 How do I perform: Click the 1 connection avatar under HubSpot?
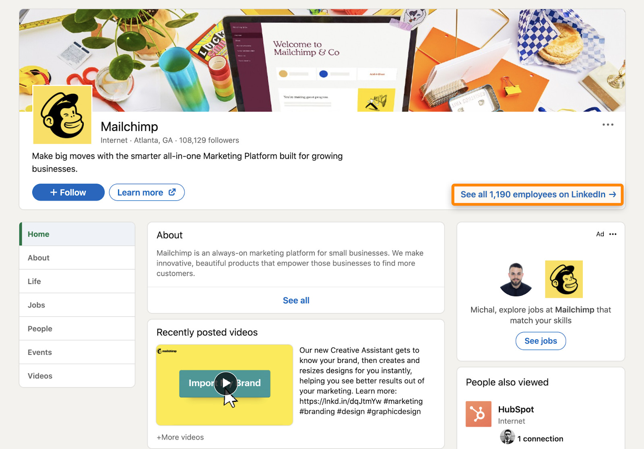click(507, 437)
